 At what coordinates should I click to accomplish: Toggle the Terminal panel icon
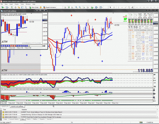coord(22,7)
